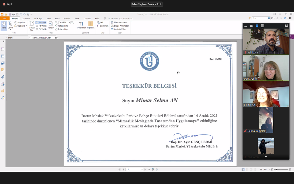Open the page number dropdown in status bar

coord(142,170)
